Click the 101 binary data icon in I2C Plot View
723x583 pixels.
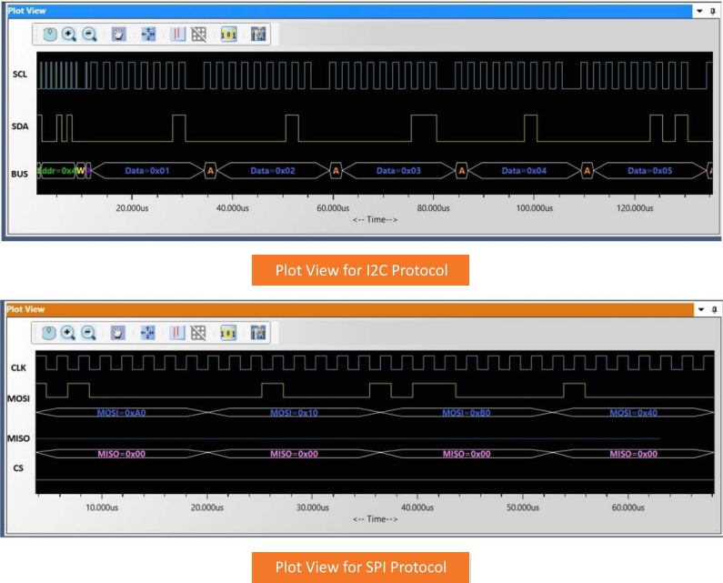(228, 35)
